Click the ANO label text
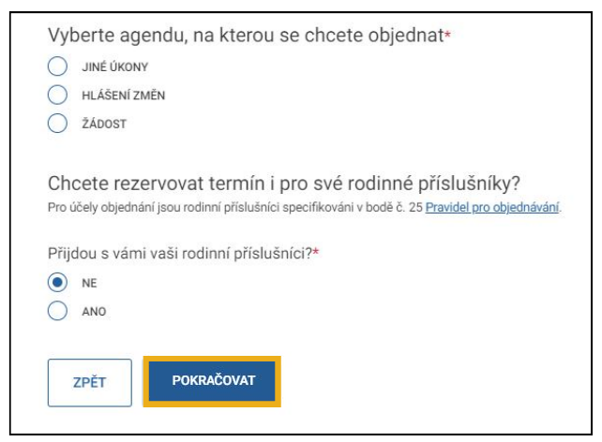Viewport: 602px width, 442px height. (x=94, y=312)
